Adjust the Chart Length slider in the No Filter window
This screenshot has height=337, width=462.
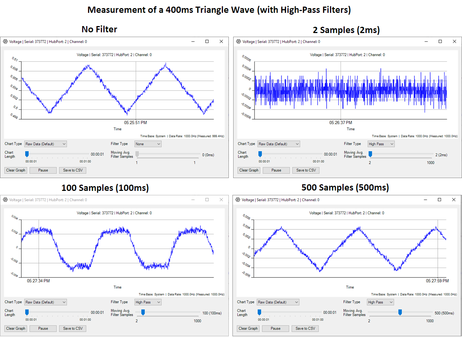point(27,155)
